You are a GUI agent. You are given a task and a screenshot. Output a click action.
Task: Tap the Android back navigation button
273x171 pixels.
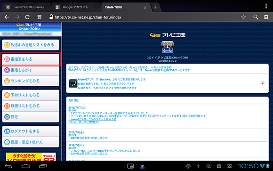(x=8, y=166)
